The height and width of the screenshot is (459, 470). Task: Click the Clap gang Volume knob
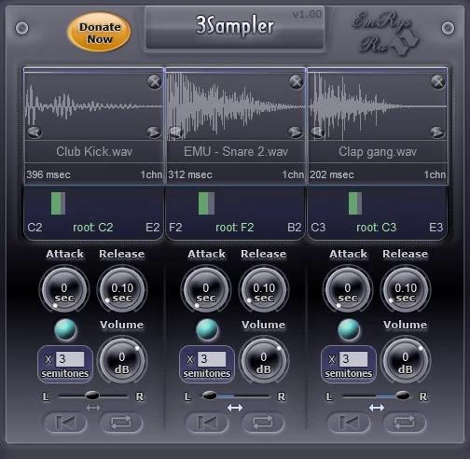(406, 361)
